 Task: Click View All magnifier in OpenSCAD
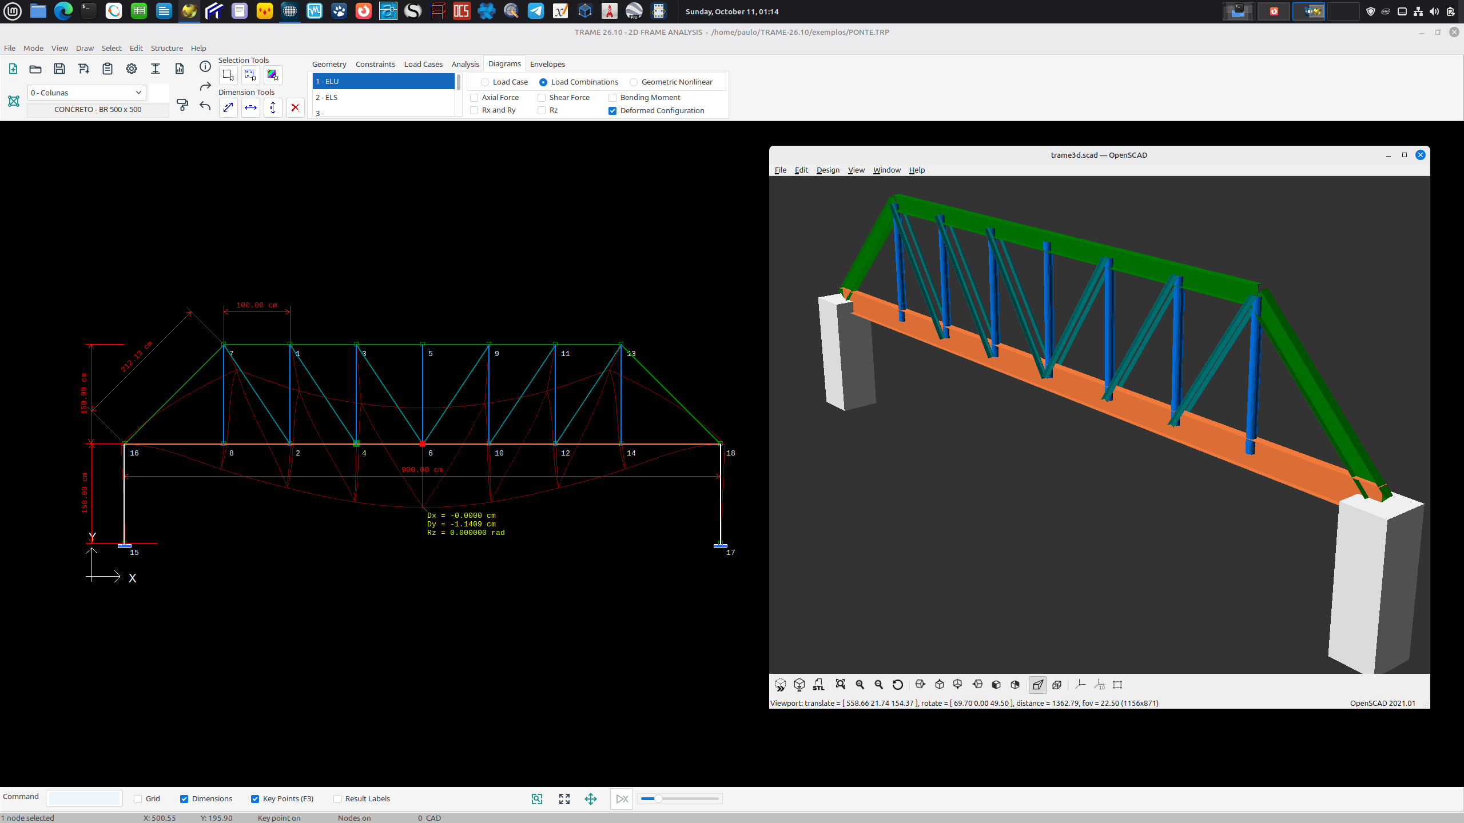coord(840,685)
